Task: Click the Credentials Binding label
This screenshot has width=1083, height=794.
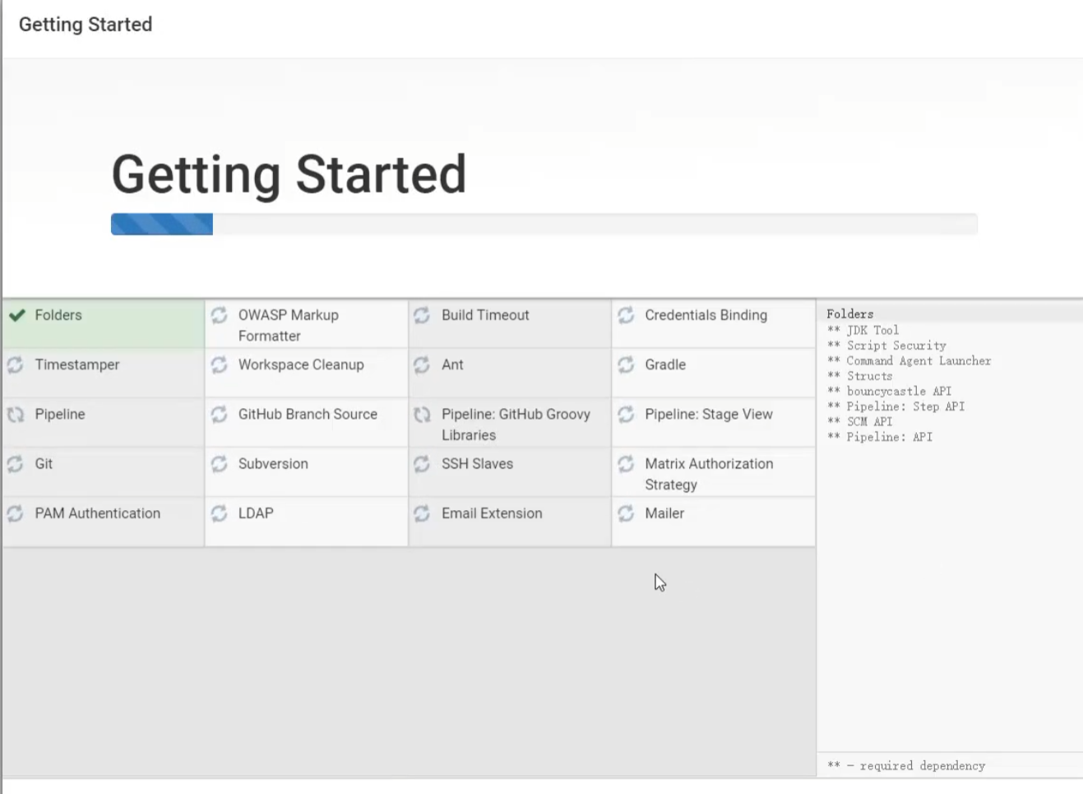Action: [706, 315]
